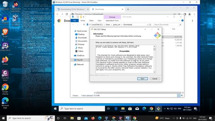
Task: Open the View ribbon tab in File Explorer
Action: tap(99, 21)
